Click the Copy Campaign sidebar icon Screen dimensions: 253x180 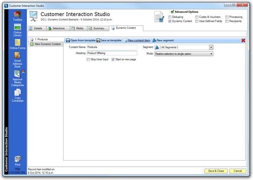coord(17,96)
